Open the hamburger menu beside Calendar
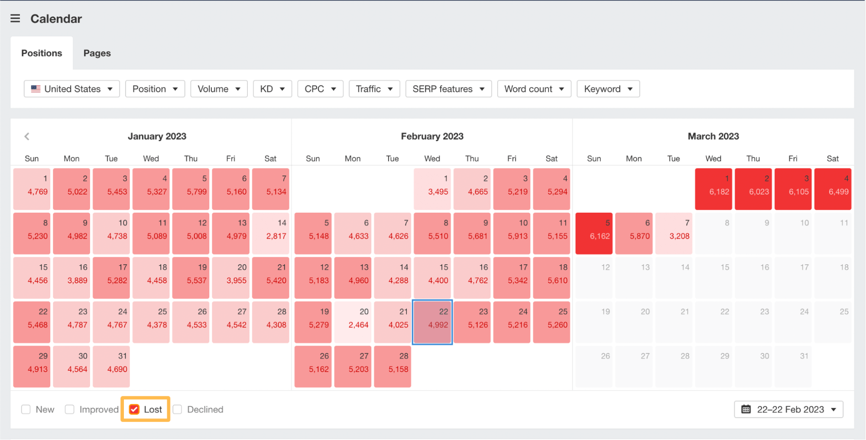 [x=15, y=18]
